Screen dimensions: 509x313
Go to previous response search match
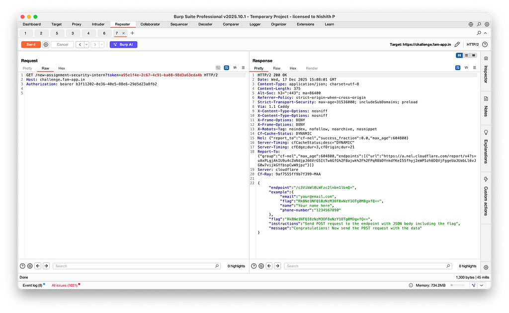269,266
